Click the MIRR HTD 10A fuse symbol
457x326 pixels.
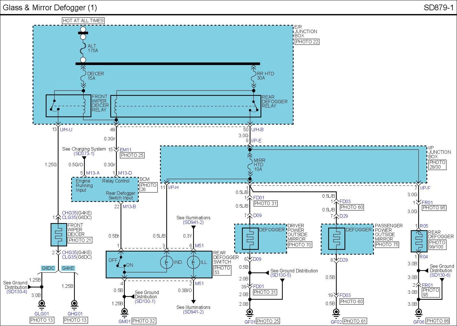click(250, 165)
